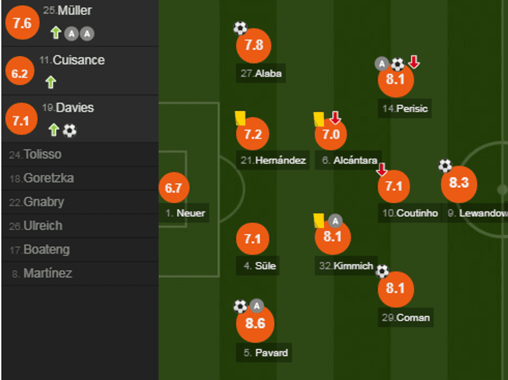Open Tolisso's player entry on the bench

pos(41,154)
